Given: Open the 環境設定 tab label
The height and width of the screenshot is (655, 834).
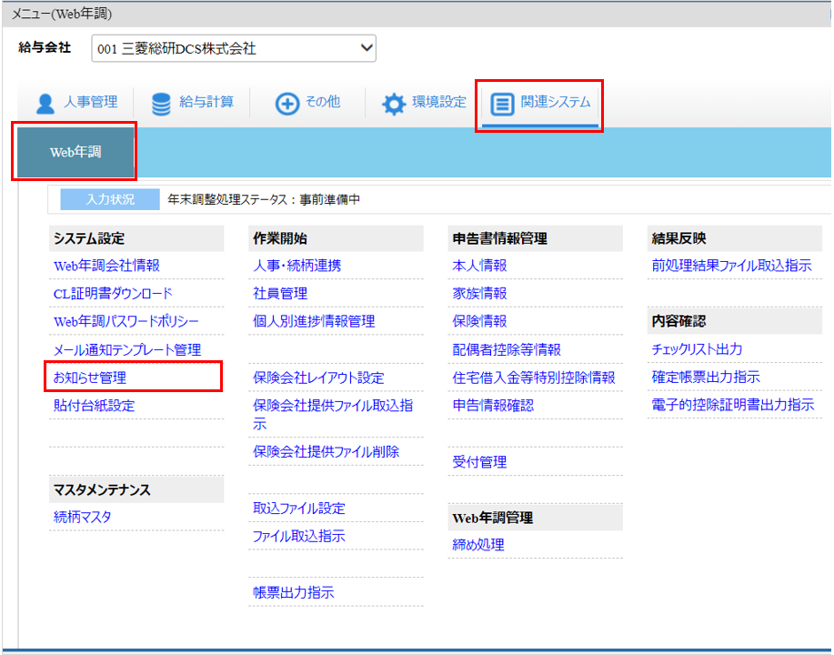Looking at the screenshot, I should pyautogui.click(x=439, y=102).
